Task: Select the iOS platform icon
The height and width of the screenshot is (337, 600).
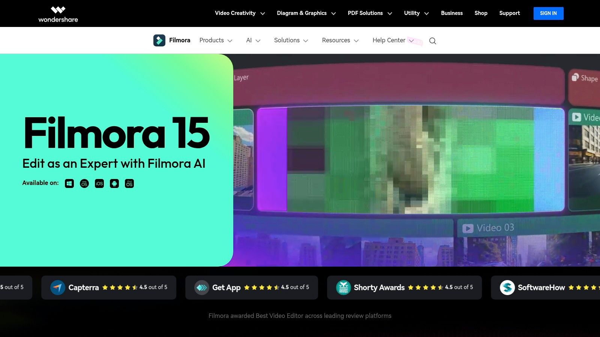Action: pyautogui.click(x=99, y=183)
